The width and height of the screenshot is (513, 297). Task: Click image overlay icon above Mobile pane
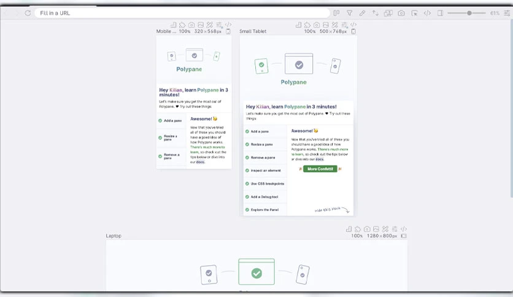tap(201, 25)
